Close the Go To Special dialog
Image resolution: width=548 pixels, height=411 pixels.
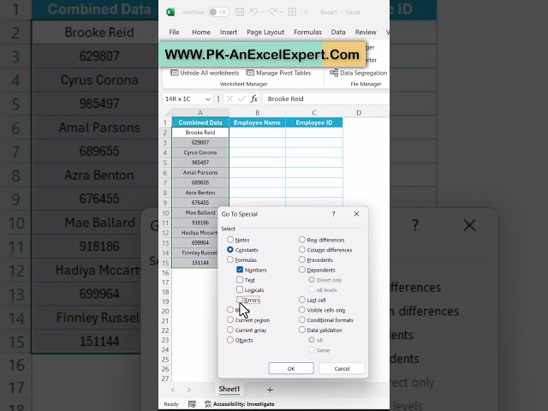(x=356, y=214)
